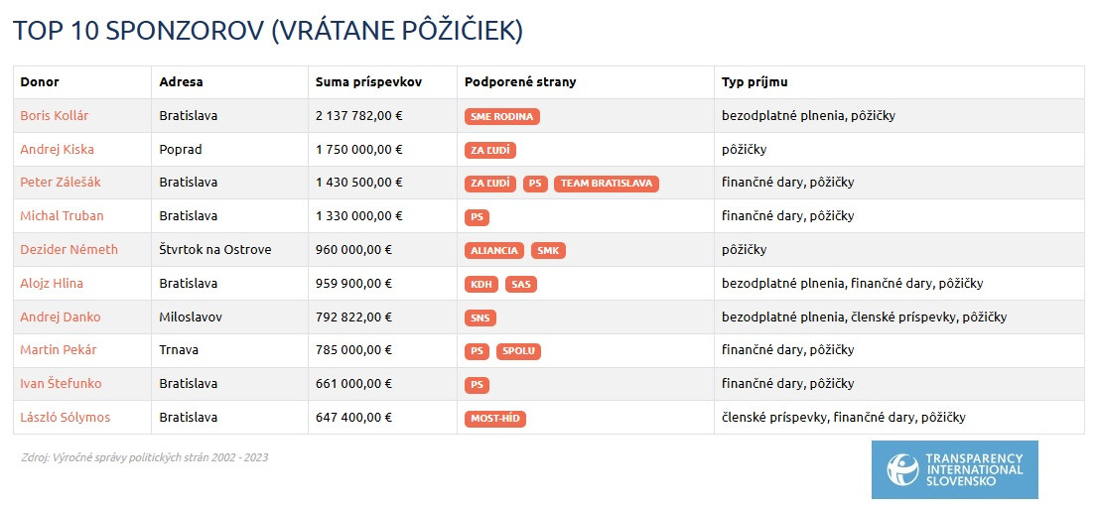Viewport: 1098px width, 507px height.
Task: Select the Peter Zálešák donor link
Action: (x=60, y=183)
